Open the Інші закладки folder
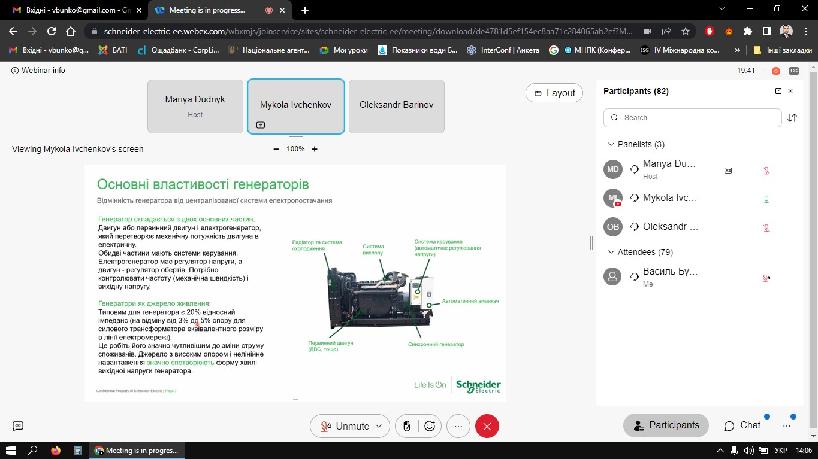The width and height of the screenshot is (818, 459). click(782, 50)
